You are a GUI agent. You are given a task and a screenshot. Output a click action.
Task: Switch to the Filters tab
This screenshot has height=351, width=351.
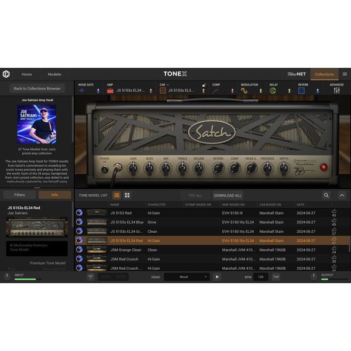tap(20, 195)
